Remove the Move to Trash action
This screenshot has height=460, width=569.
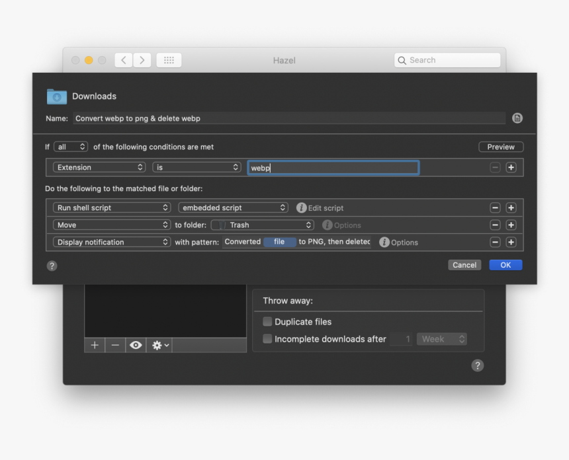495,225
